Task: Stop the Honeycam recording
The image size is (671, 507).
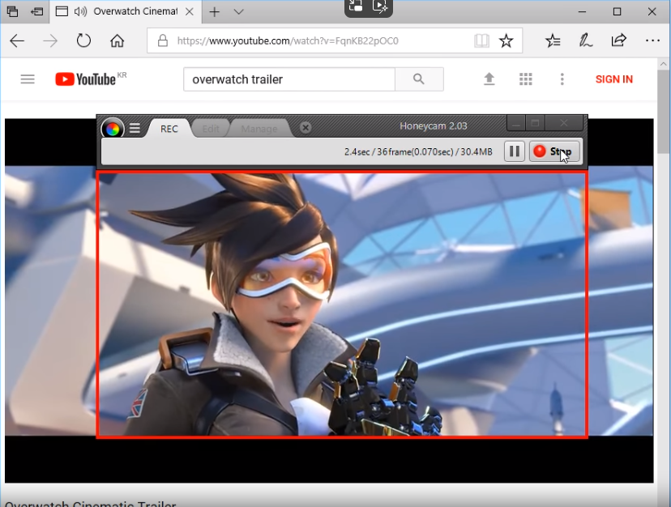Action: 554,151
